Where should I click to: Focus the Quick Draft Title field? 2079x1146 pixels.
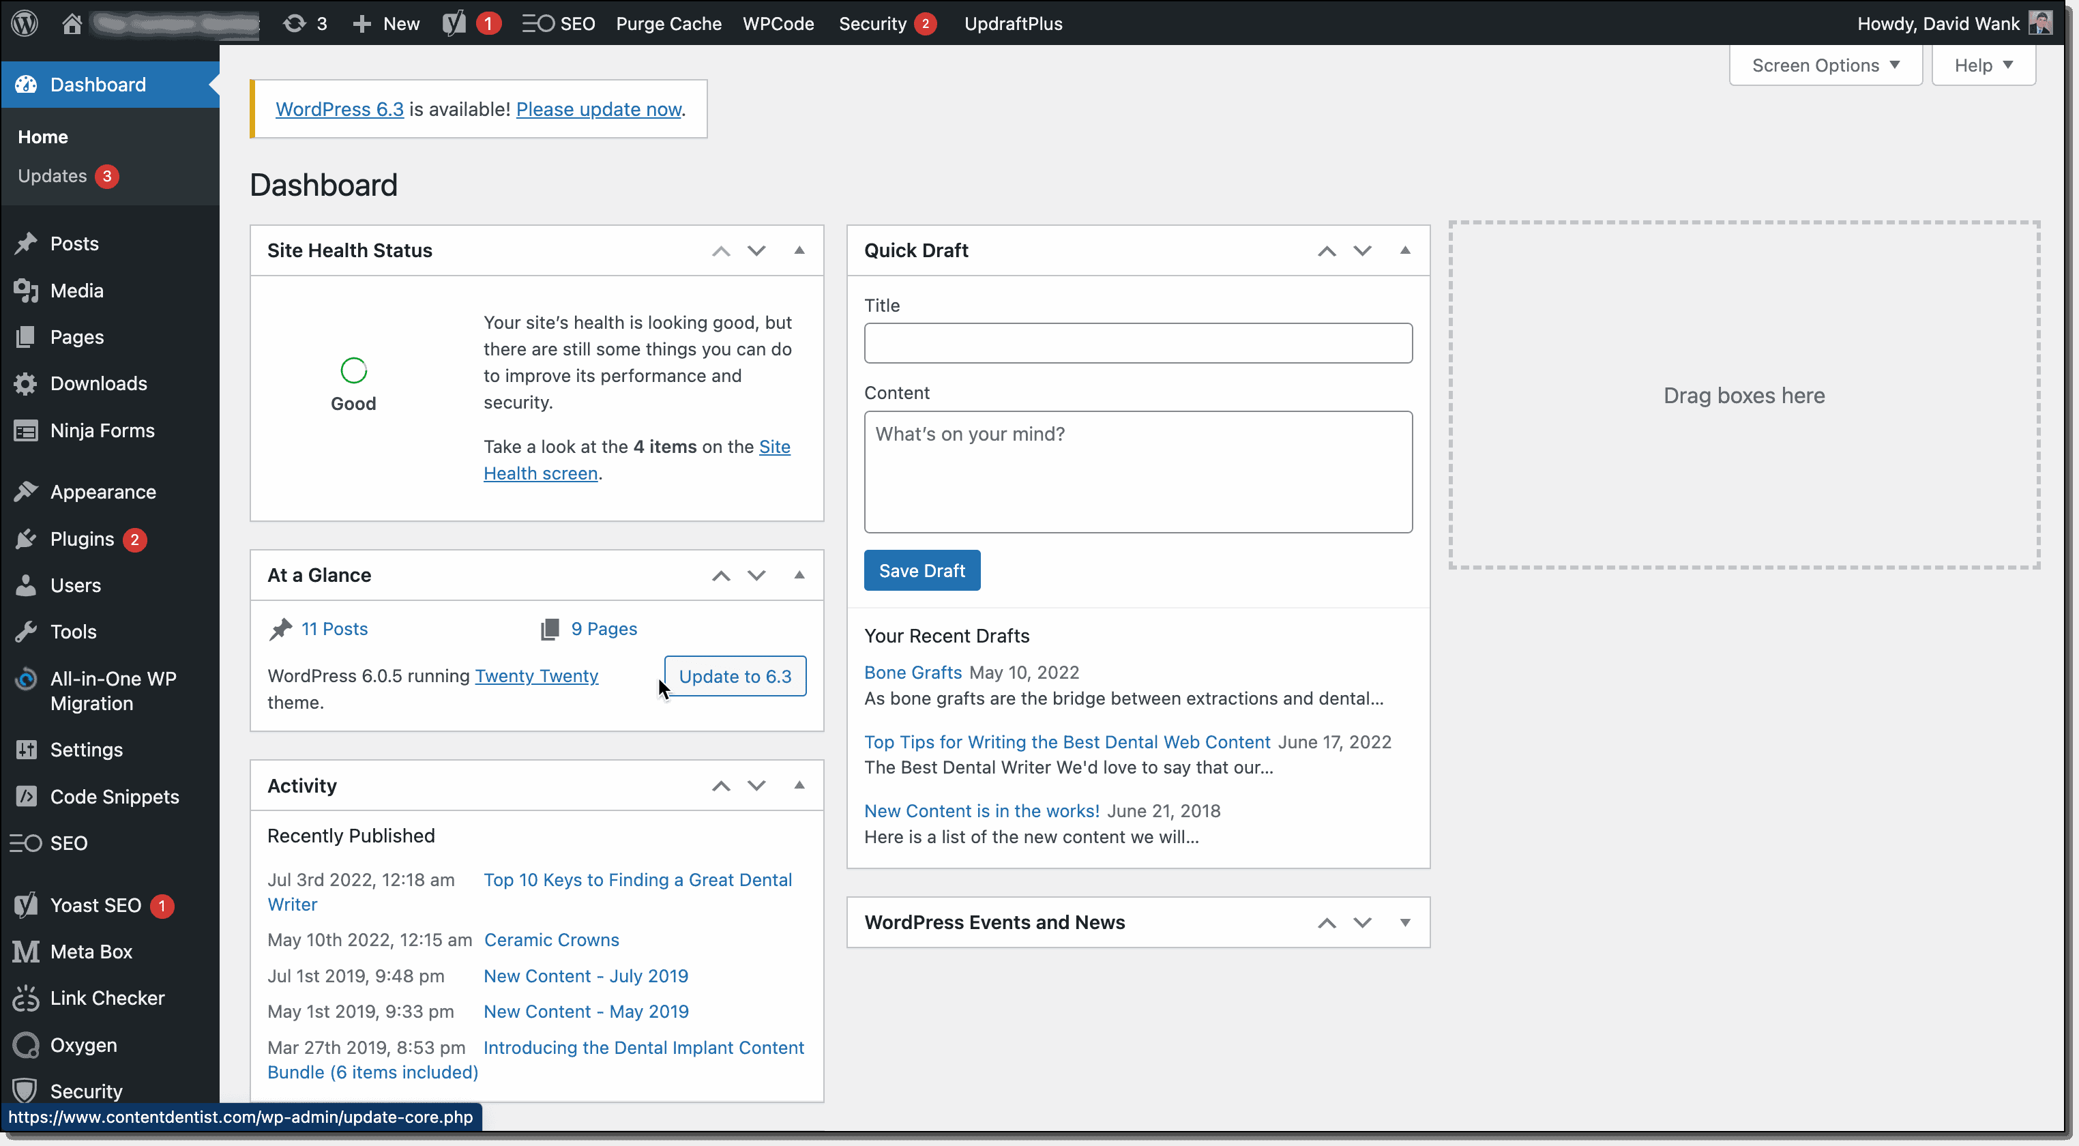pyautogui.click(x=1138, y=343)
